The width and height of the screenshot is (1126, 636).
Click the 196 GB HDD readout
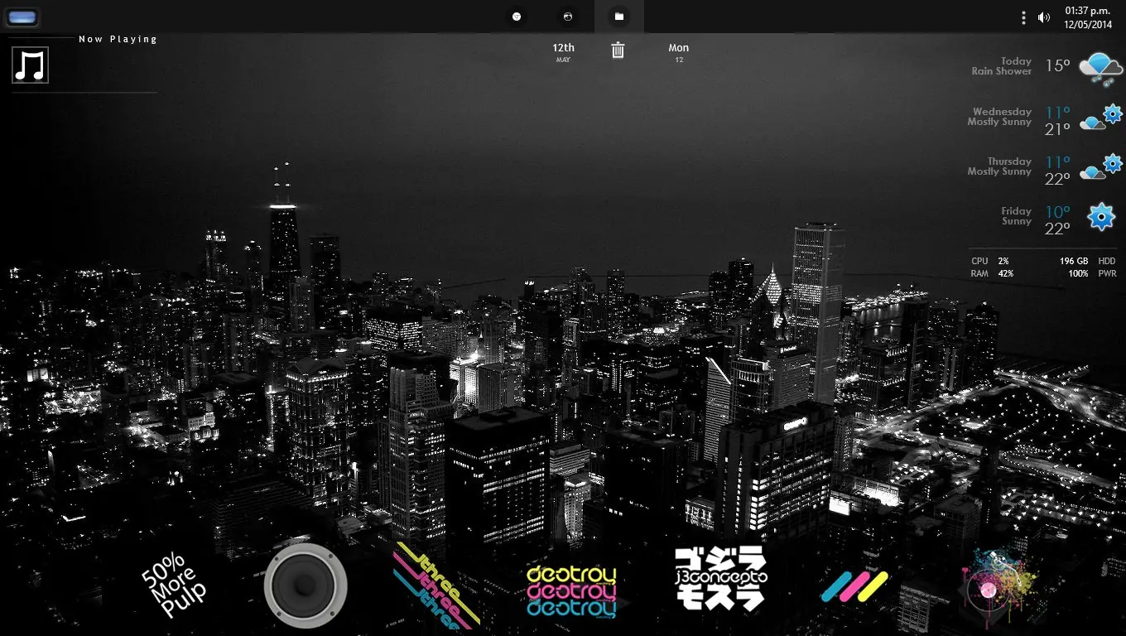click(1088, 261)
